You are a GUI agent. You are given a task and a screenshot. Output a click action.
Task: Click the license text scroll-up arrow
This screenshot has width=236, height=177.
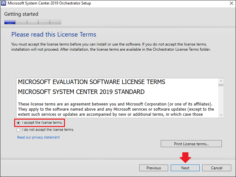coord(221,81)
